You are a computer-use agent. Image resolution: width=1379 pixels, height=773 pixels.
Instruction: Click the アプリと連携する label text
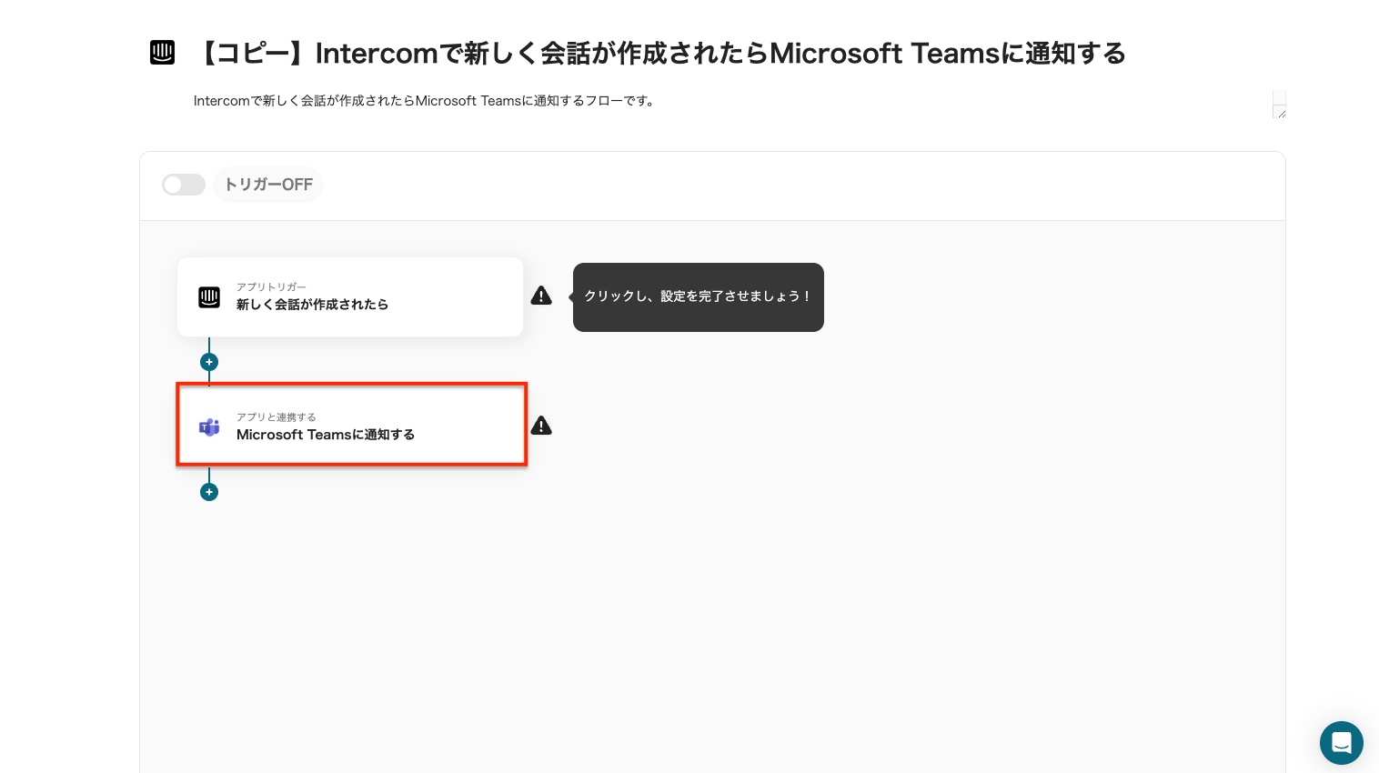pos(277,417)
